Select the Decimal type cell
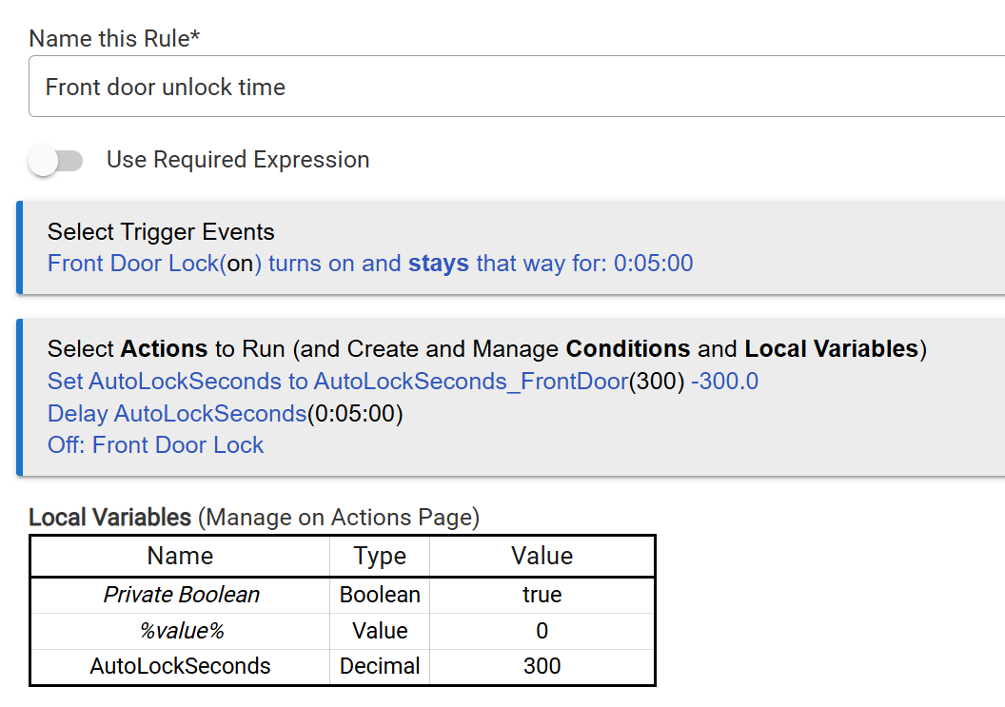 point(380,667)
